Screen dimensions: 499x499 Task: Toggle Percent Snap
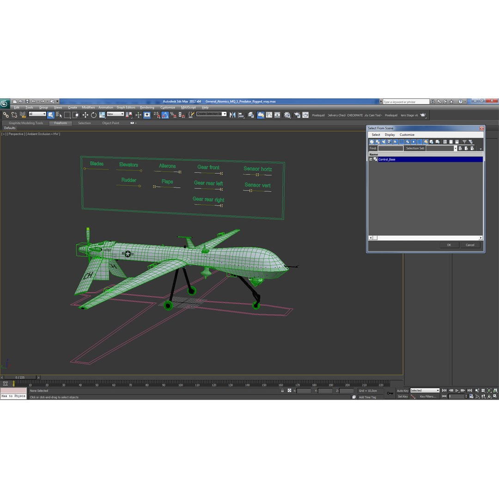coord(173,115)
